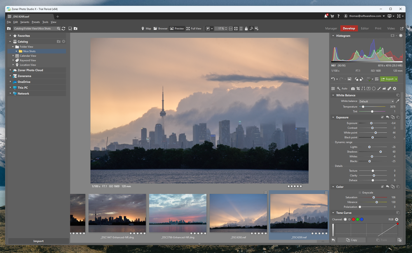This screenshot has width=412, height=253.
Task: Expand the This PC node
Action: 10,87
